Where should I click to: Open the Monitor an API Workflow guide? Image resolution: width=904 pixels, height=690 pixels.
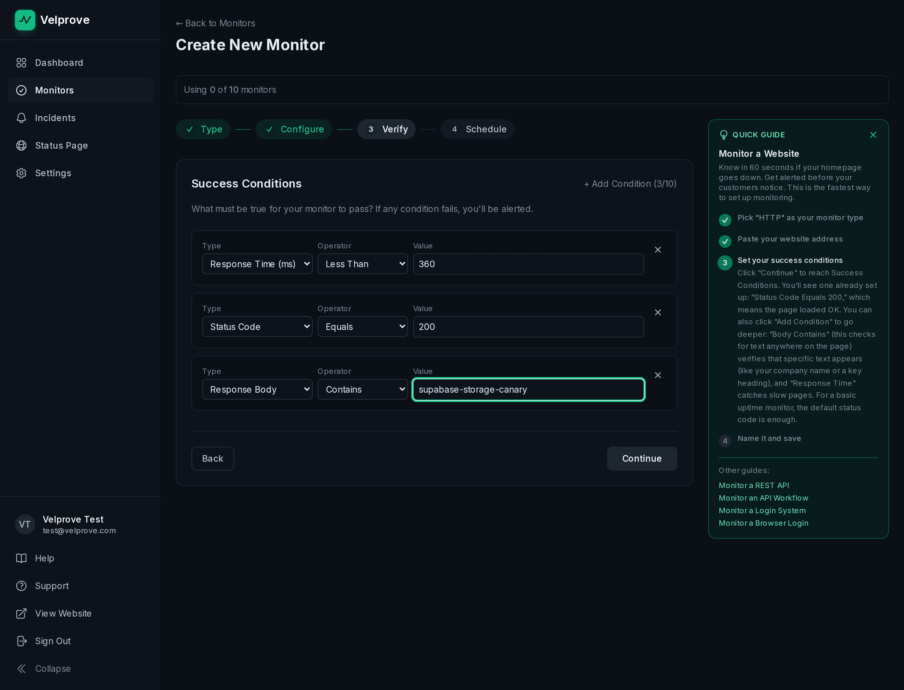tap(763, 498)
